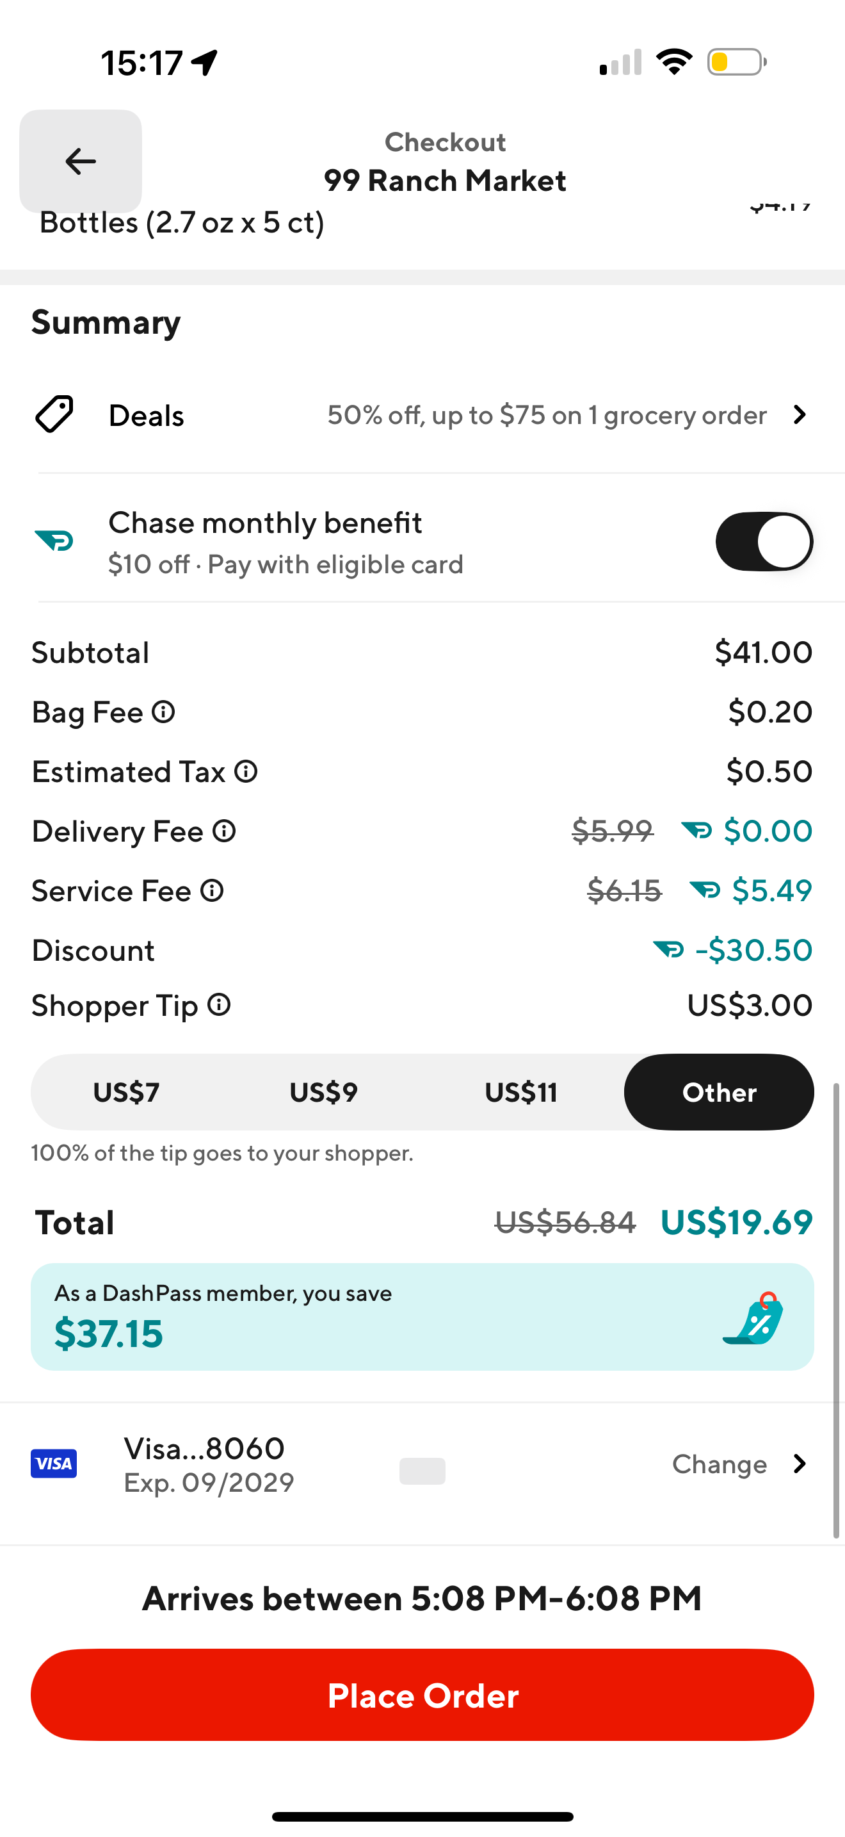Tap the Visa card logo
The image size is (845, 1837).
54,1464
